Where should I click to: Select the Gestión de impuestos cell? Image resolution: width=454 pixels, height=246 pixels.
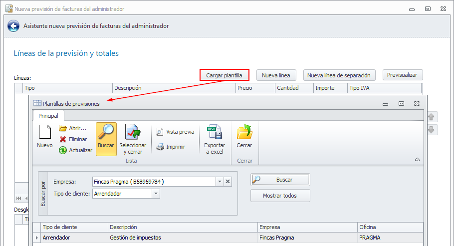click(183, 238)
